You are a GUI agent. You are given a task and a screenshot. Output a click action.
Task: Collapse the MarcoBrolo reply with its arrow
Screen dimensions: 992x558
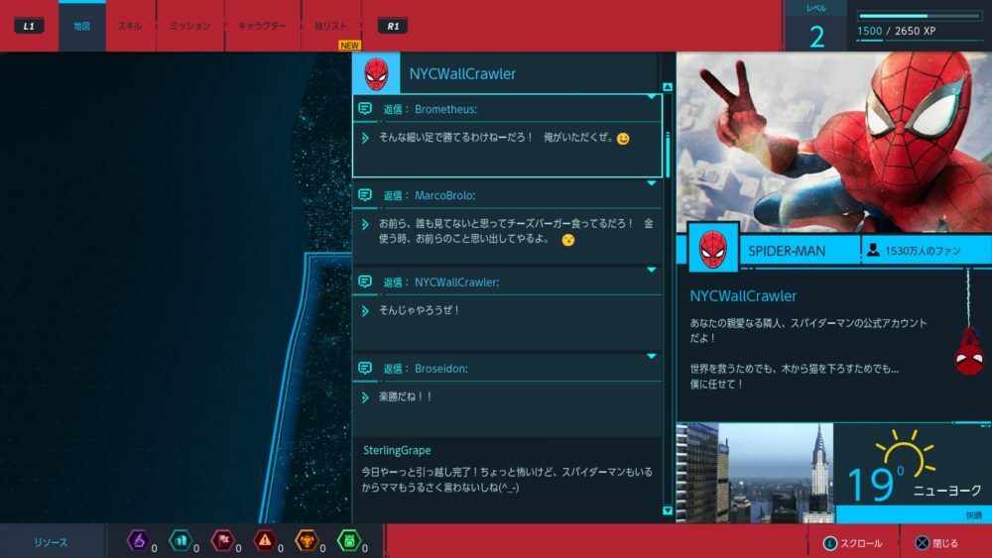(x=652, y=183)
